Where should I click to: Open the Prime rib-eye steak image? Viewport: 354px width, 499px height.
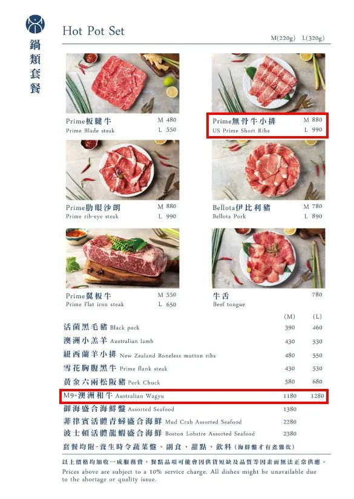123,170
